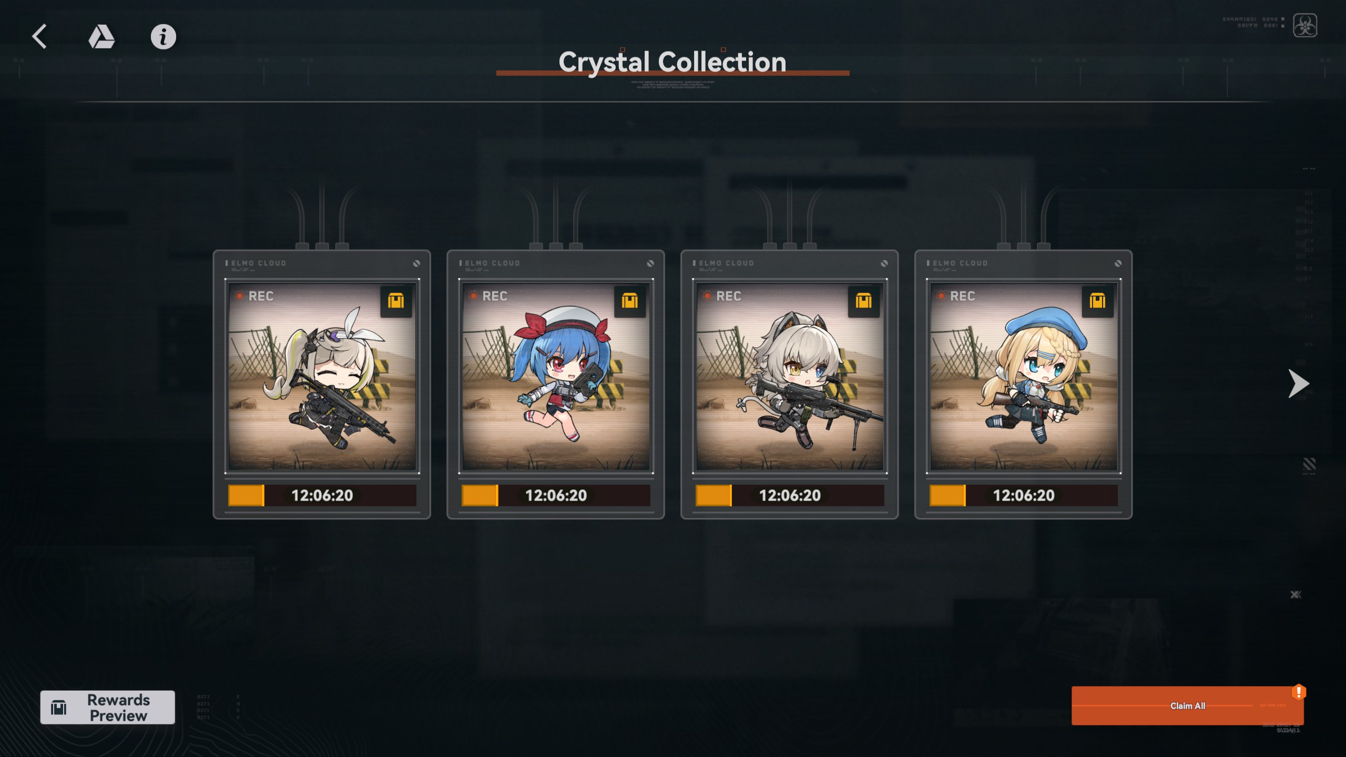Go to next page with right arrow
This screenshot has height=757, width=1346.
(1298, 383)
